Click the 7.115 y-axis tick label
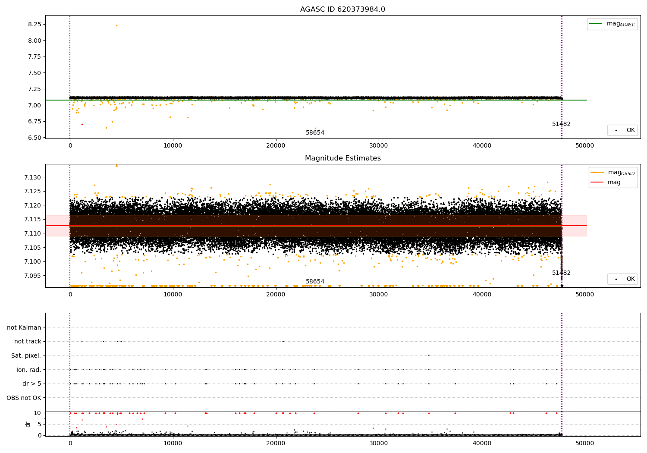647x453 pixels. tap(32, 220)
